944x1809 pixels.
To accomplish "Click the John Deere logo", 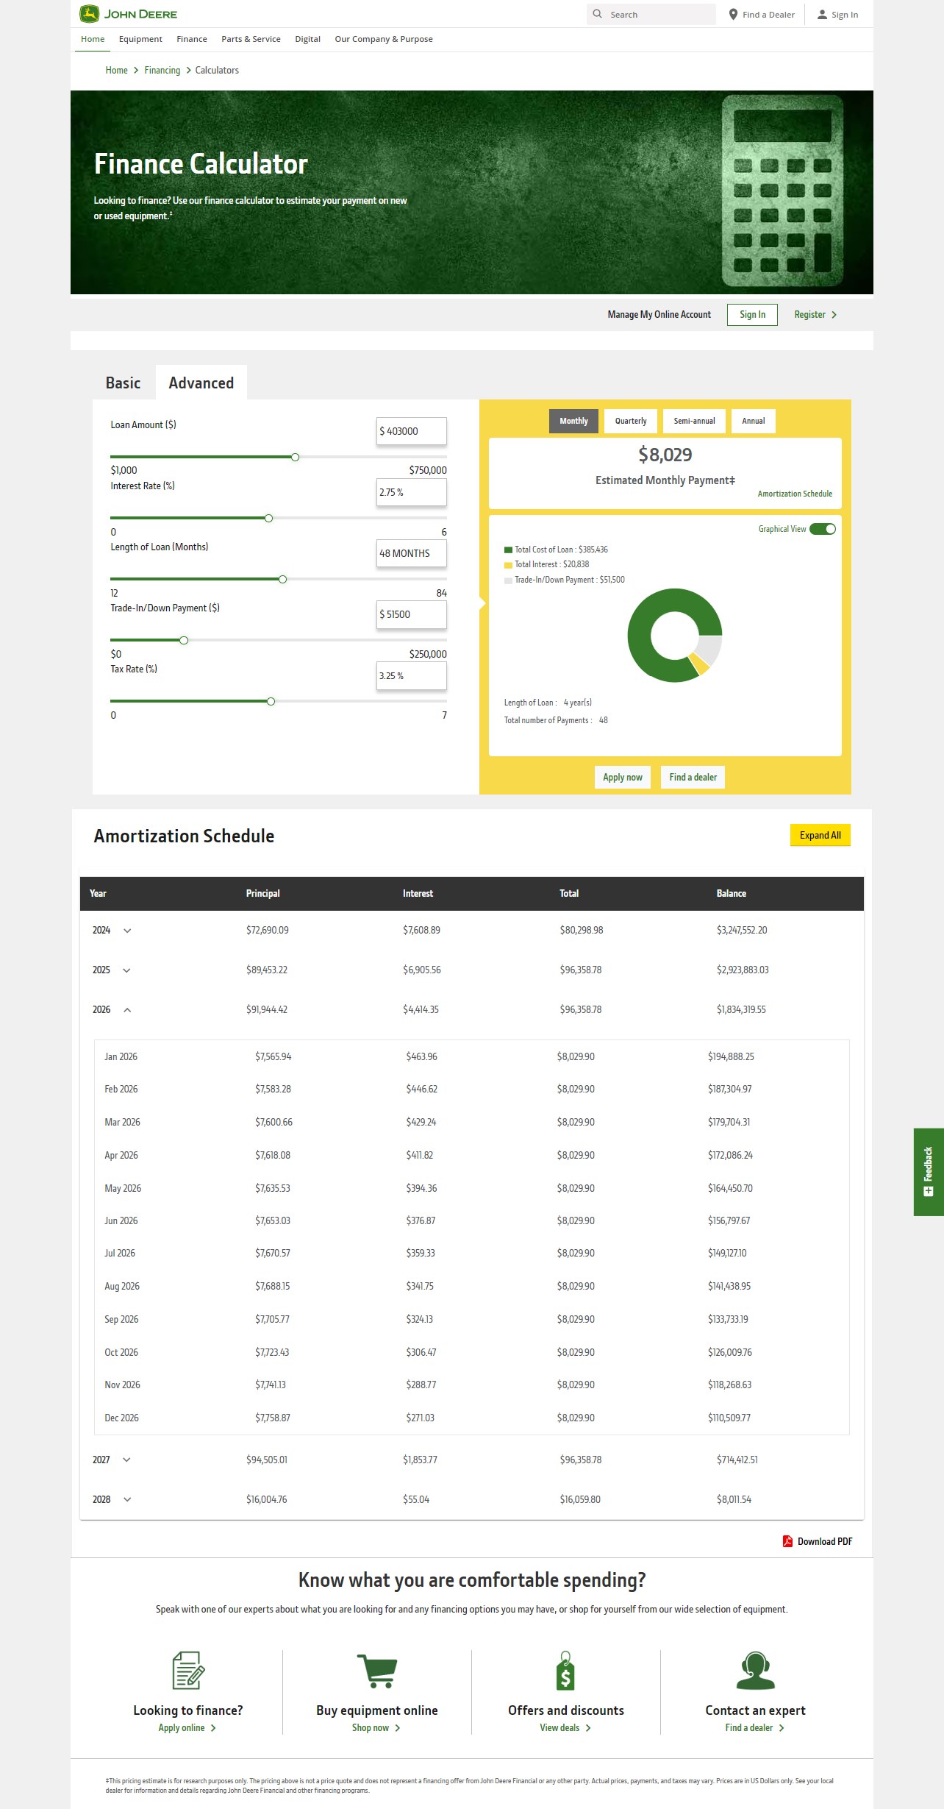I will pos(128,14).
